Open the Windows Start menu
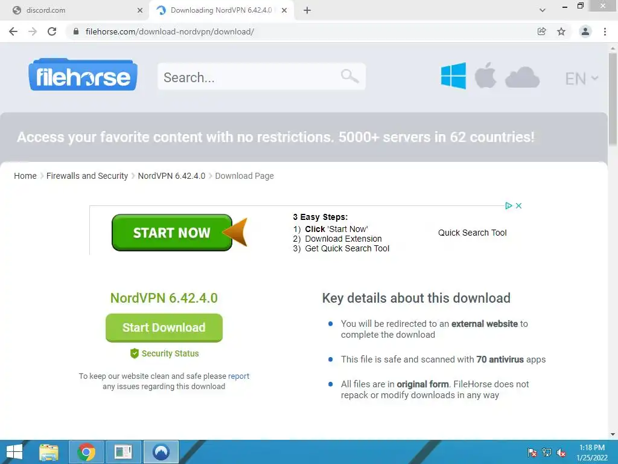 pyautogui.click(x=14, y=452)
